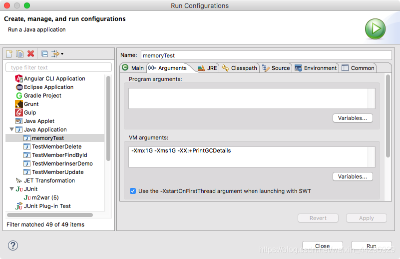Click the Revert button
The height and width of the screenshot is (259, 400).
pos(318,218)
